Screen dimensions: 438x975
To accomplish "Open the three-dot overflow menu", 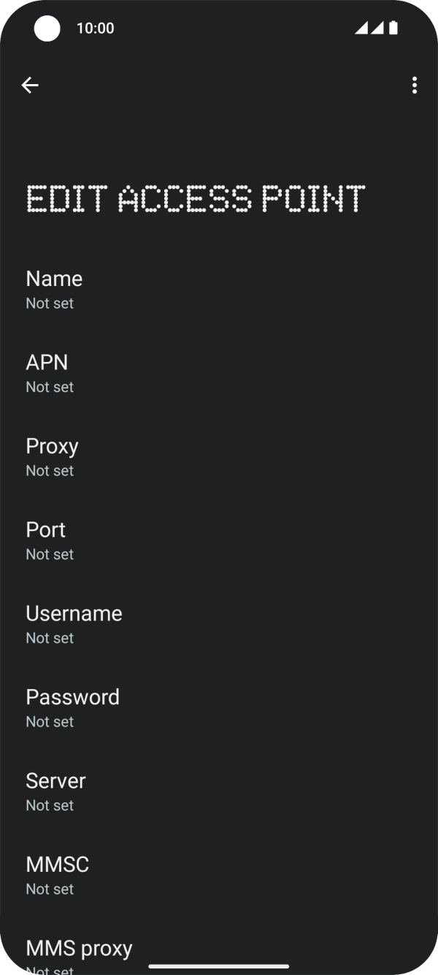I will (x=414, y=85).
